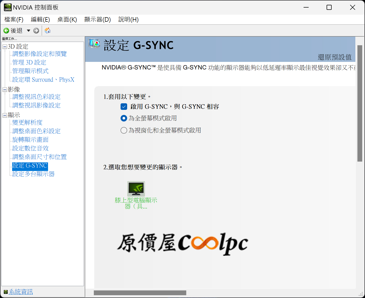
Task: Close the NVIDIA control panel window
Action: [x=353, y=7]
